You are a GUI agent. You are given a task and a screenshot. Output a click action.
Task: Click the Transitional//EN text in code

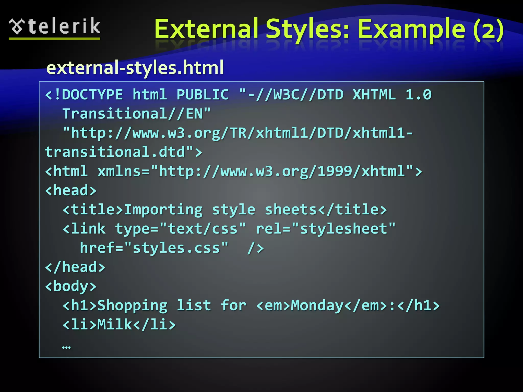tap(136, 114)
